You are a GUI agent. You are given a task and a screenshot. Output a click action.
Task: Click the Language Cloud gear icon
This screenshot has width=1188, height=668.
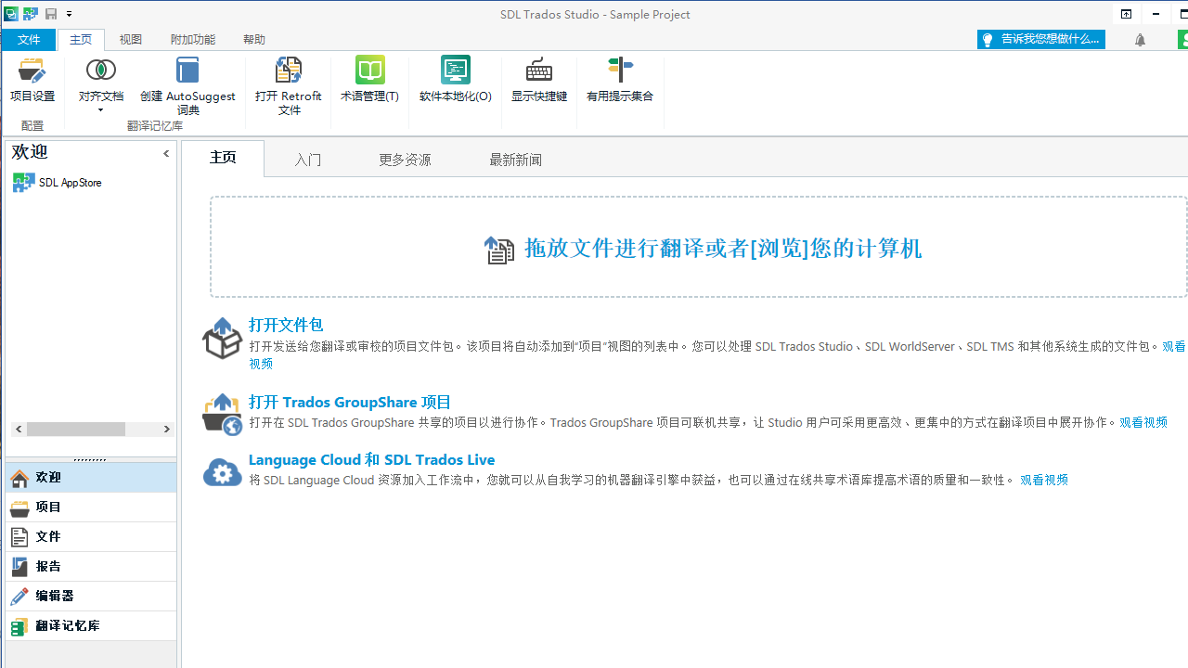[x=222, y=471]
